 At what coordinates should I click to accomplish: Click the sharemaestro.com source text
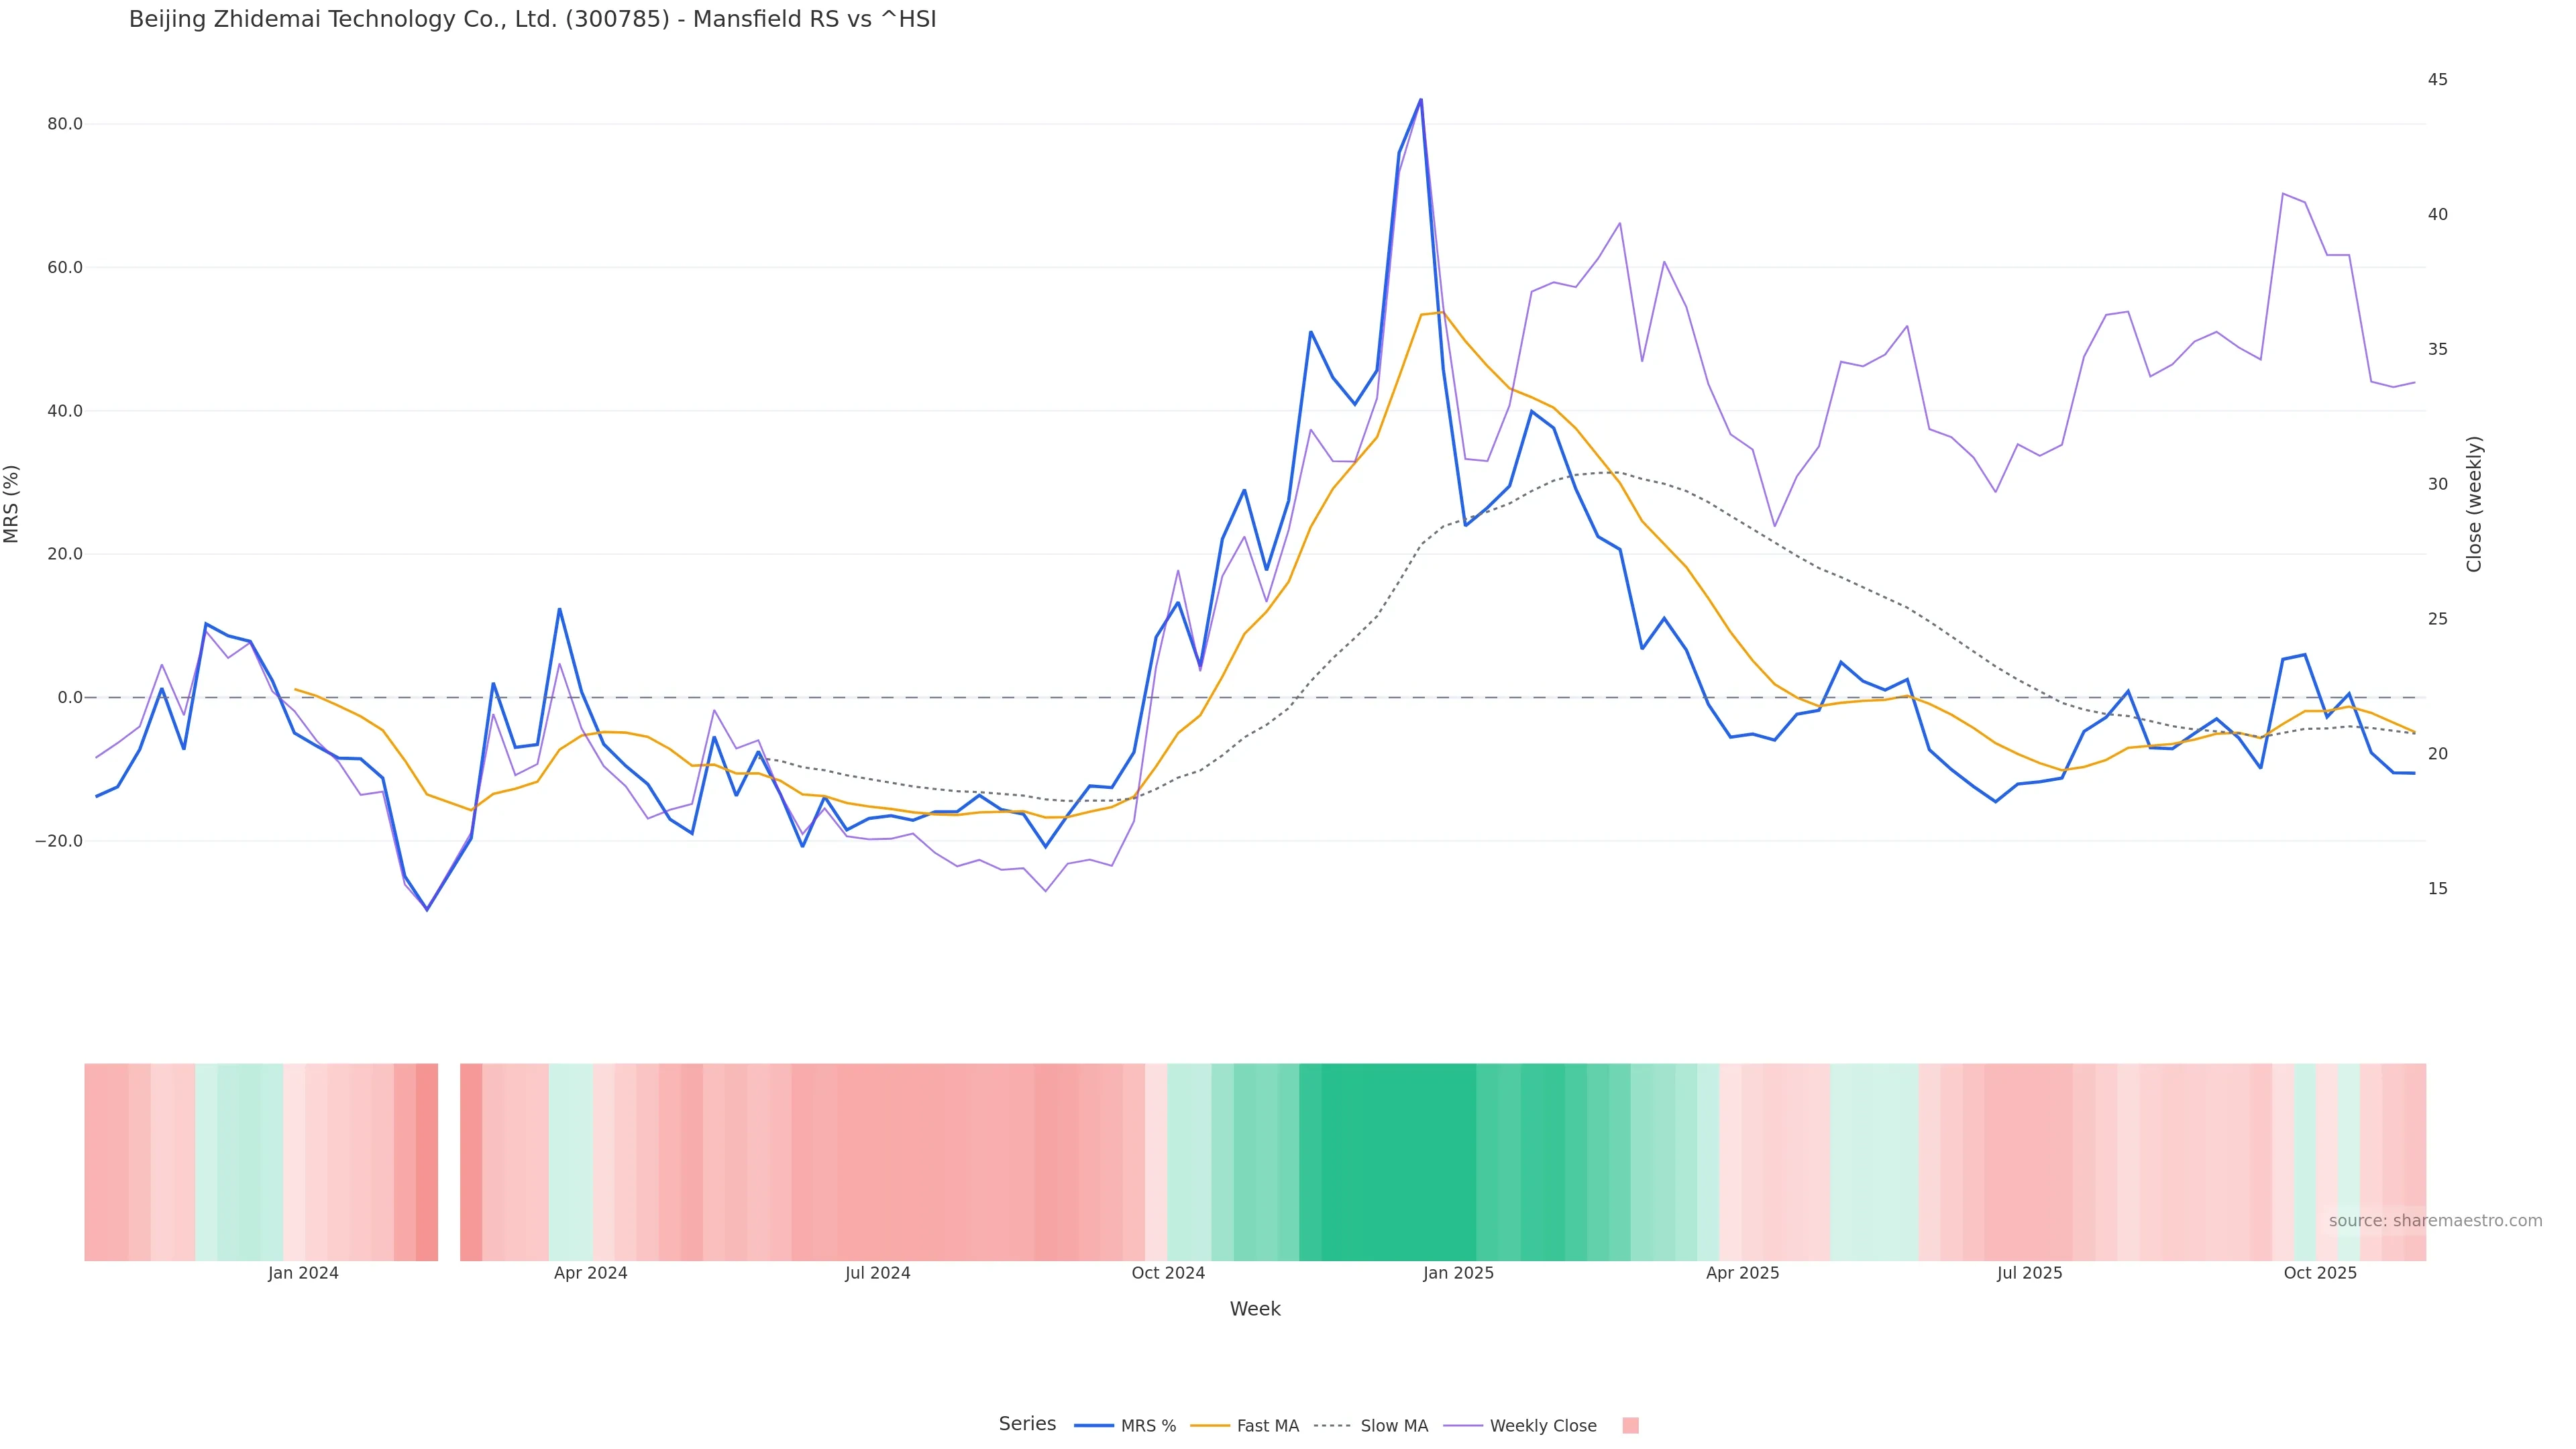pos(2435,1221)
